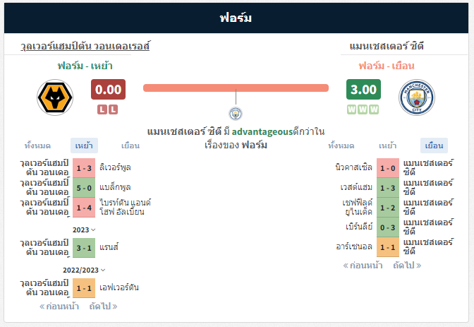The image size is (474, 327).
Task: Expand the 2023 season dropdown
Action: 84,230
